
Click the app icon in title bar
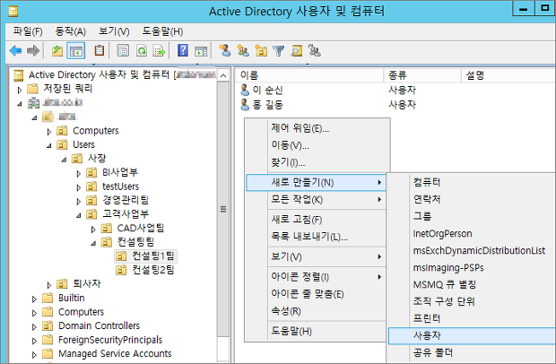point(13,12)
